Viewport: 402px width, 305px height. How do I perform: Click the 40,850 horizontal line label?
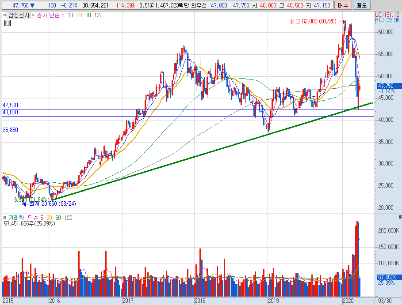point(10,112)
